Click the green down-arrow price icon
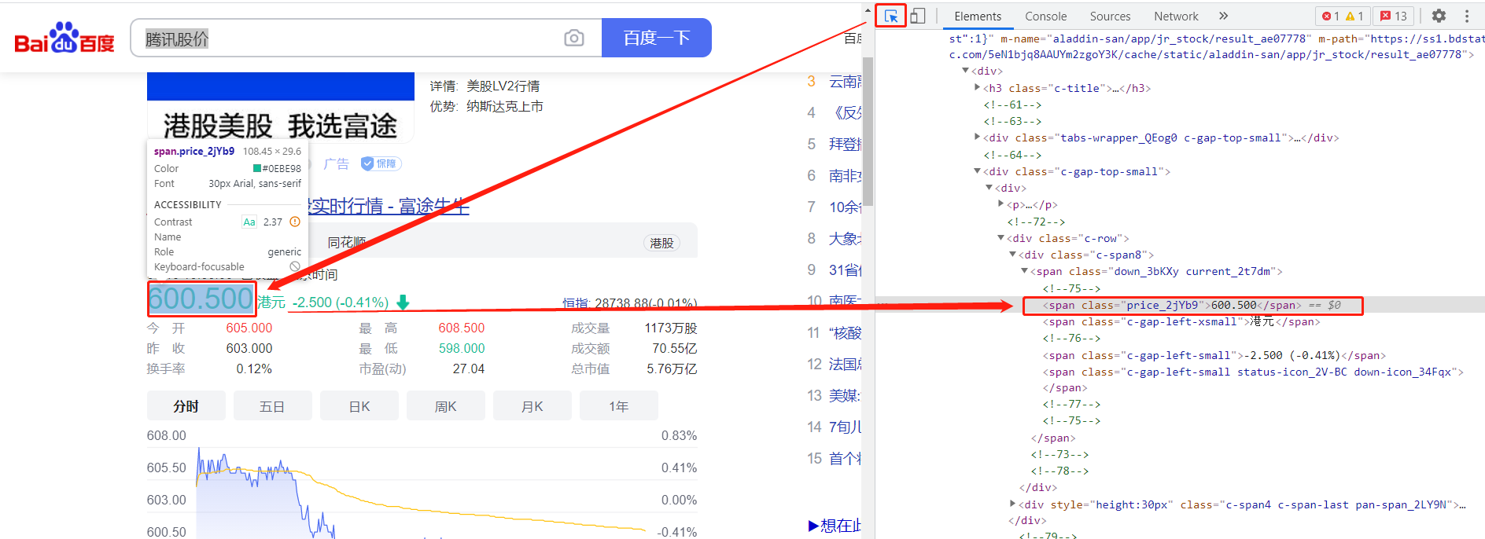This screenshot has width=1485, height=539. pos(403,302)
